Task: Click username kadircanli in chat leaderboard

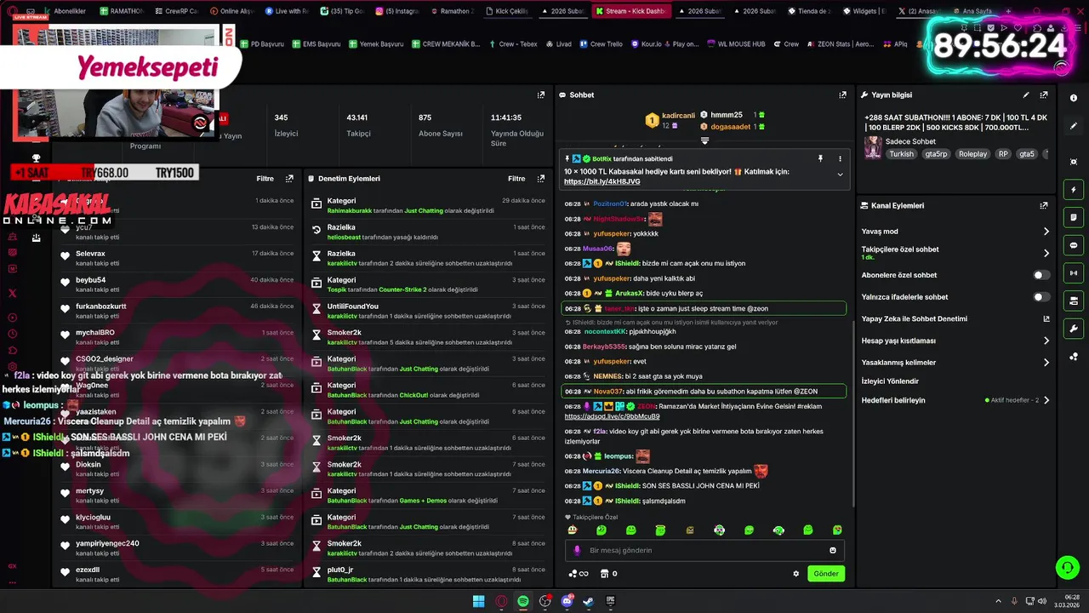Action: tap(678, 116)
